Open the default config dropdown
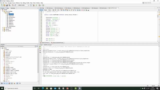 click(23, 5)
